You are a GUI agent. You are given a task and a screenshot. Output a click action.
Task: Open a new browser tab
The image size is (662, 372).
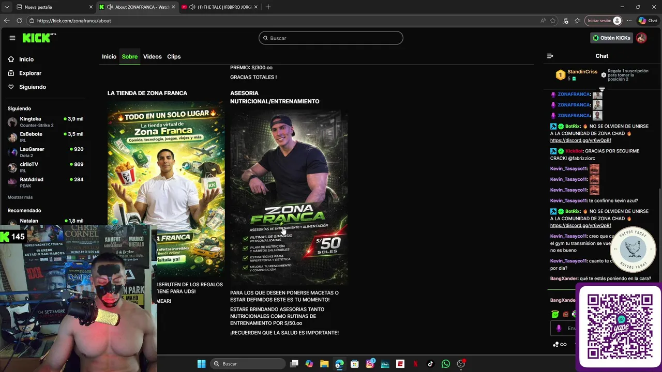(268, 7)
